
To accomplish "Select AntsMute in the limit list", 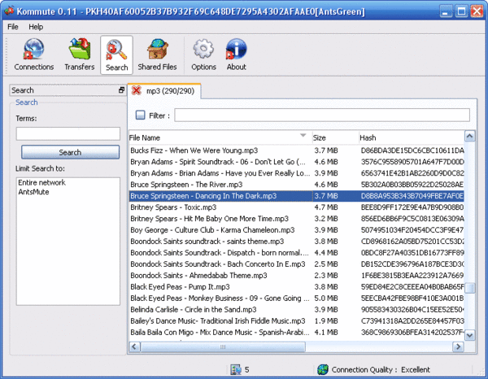I will click(x=33, y=192).
